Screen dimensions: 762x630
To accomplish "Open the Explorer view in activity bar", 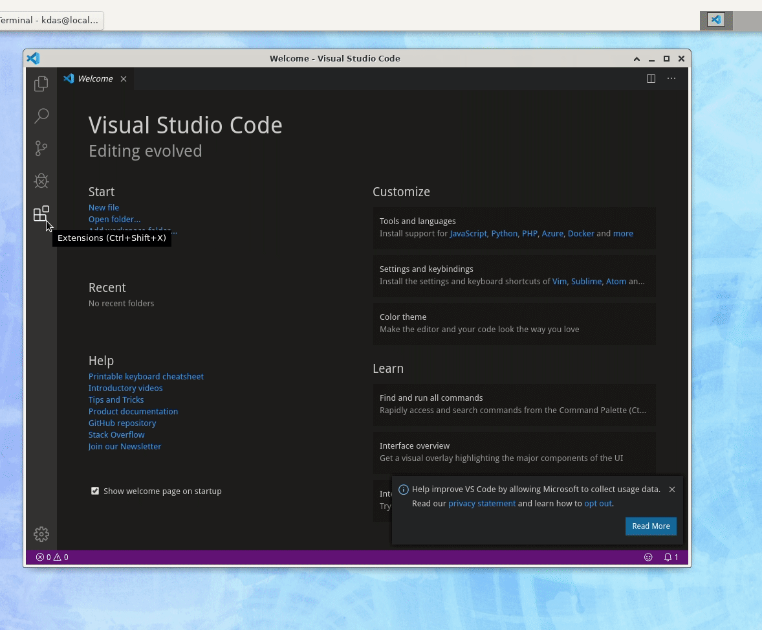I will pyautogui.click(x=41, y=84).
